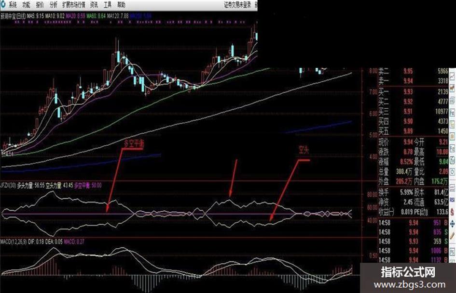Select the 买一 bid price 9.93 row
This screenshot has height=293, width=456.
[413, 92]
